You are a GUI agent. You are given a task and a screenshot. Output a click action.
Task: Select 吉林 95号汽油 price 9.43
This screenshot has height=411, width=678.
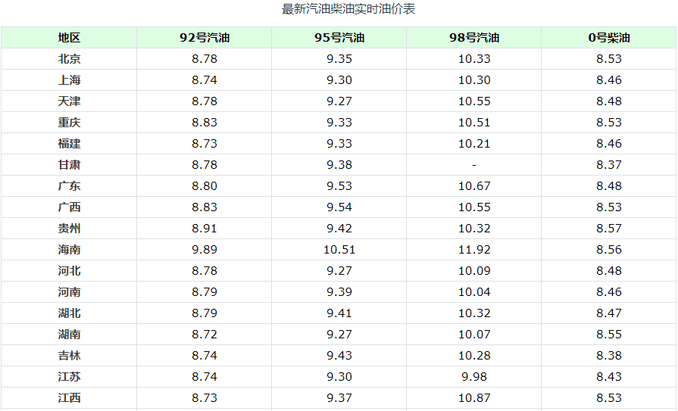click(339, 355)
